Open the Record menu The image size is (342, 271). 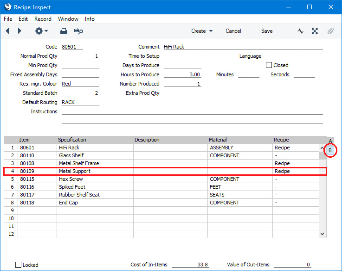(43, 19)
